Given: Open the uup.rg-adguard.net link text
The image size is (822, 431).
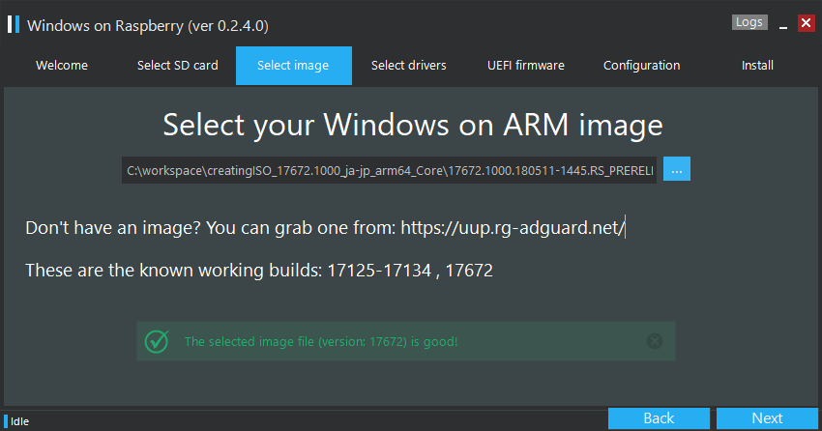Looking at the screenshot, I should click(513, 228).
